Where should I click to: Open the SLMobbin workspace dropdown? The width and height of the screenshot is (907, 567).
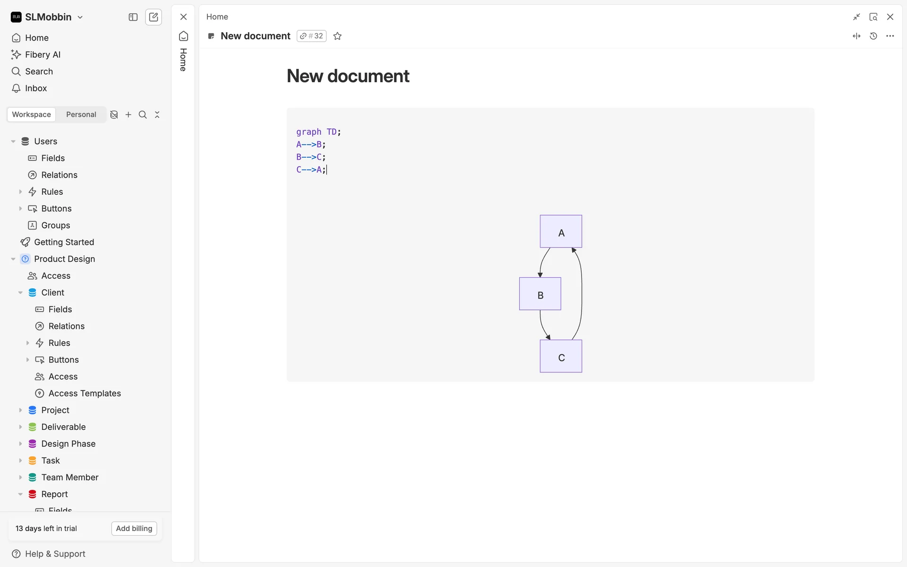(x=47, y=17)
